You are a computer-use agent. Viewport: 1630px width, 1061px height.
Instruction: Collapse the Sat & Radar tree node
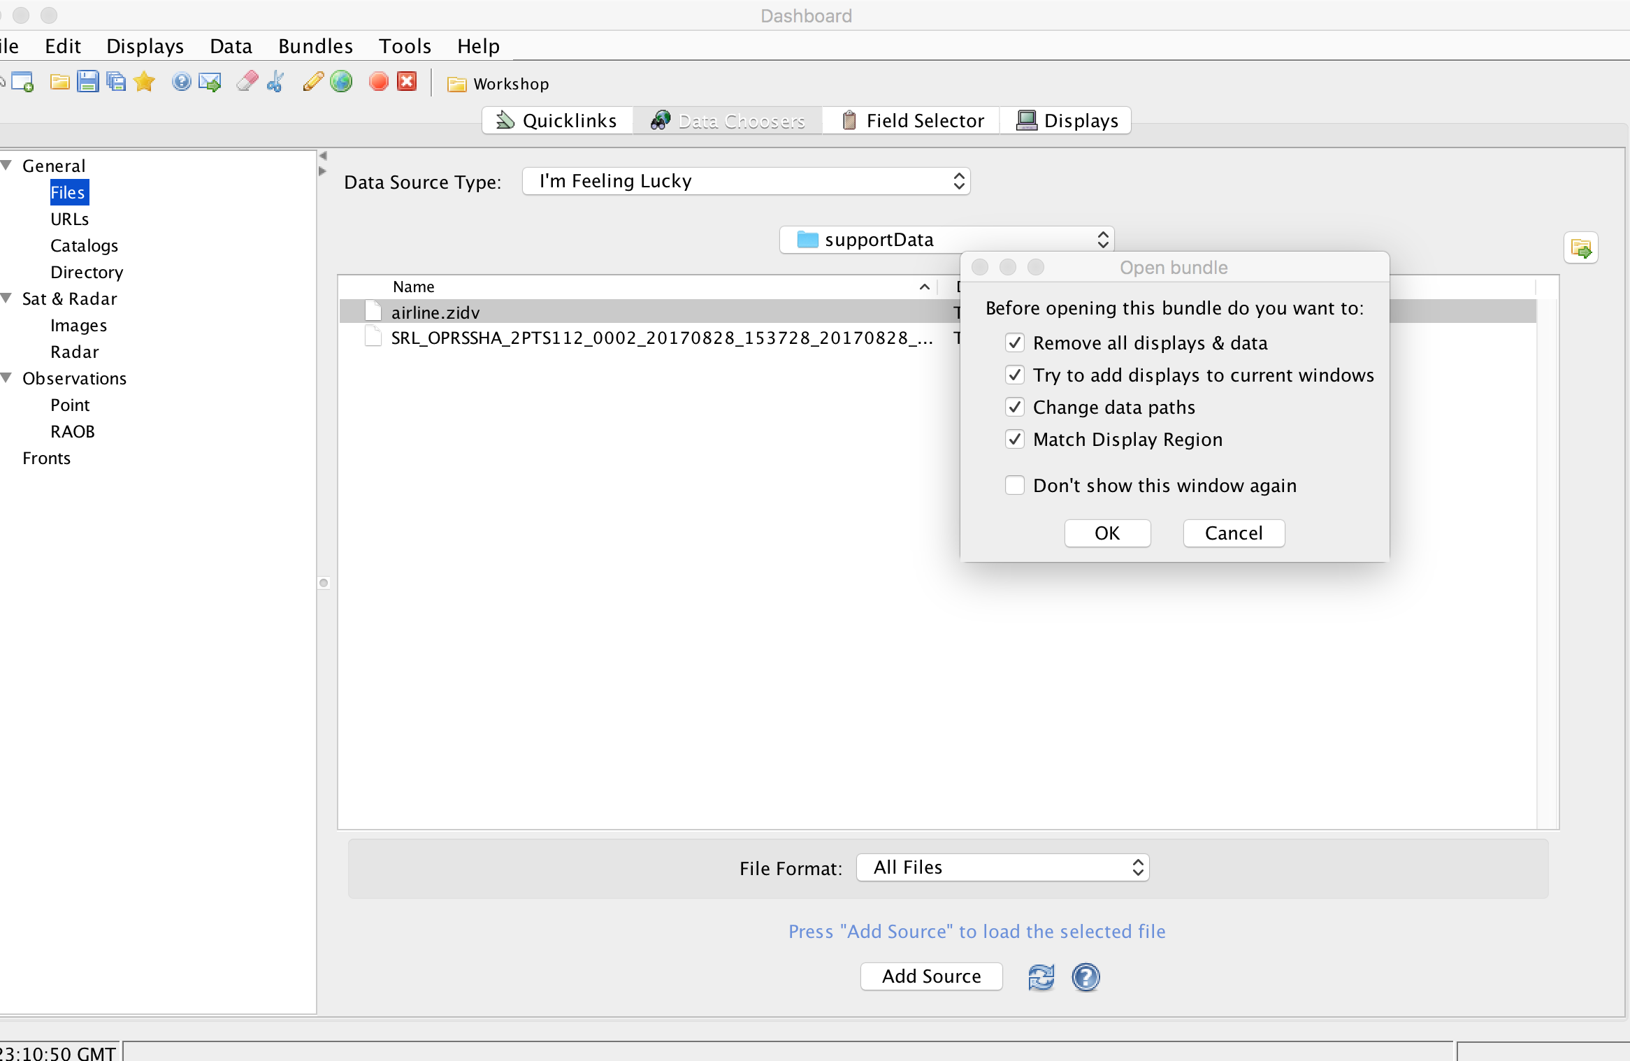7,298
